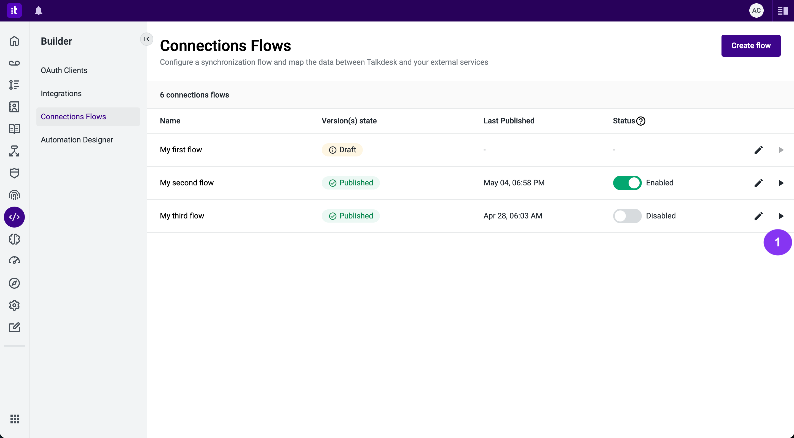Expand My second flow details with arrow
Screen dimensions: 794x438
pyautogui.click(x=781, y=183)
